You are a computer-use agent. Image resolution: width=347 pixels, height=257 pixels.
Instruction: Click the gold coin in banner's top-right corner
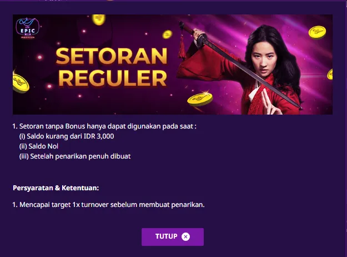[317, 32]
